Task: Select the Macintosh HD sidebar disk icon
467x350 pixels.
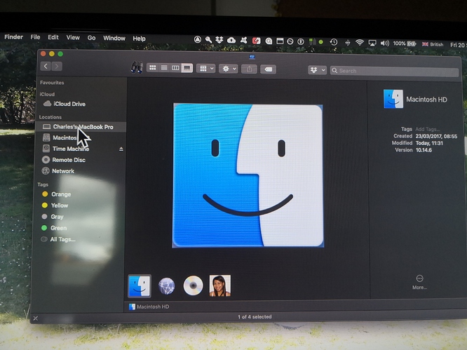Action: 46,137
